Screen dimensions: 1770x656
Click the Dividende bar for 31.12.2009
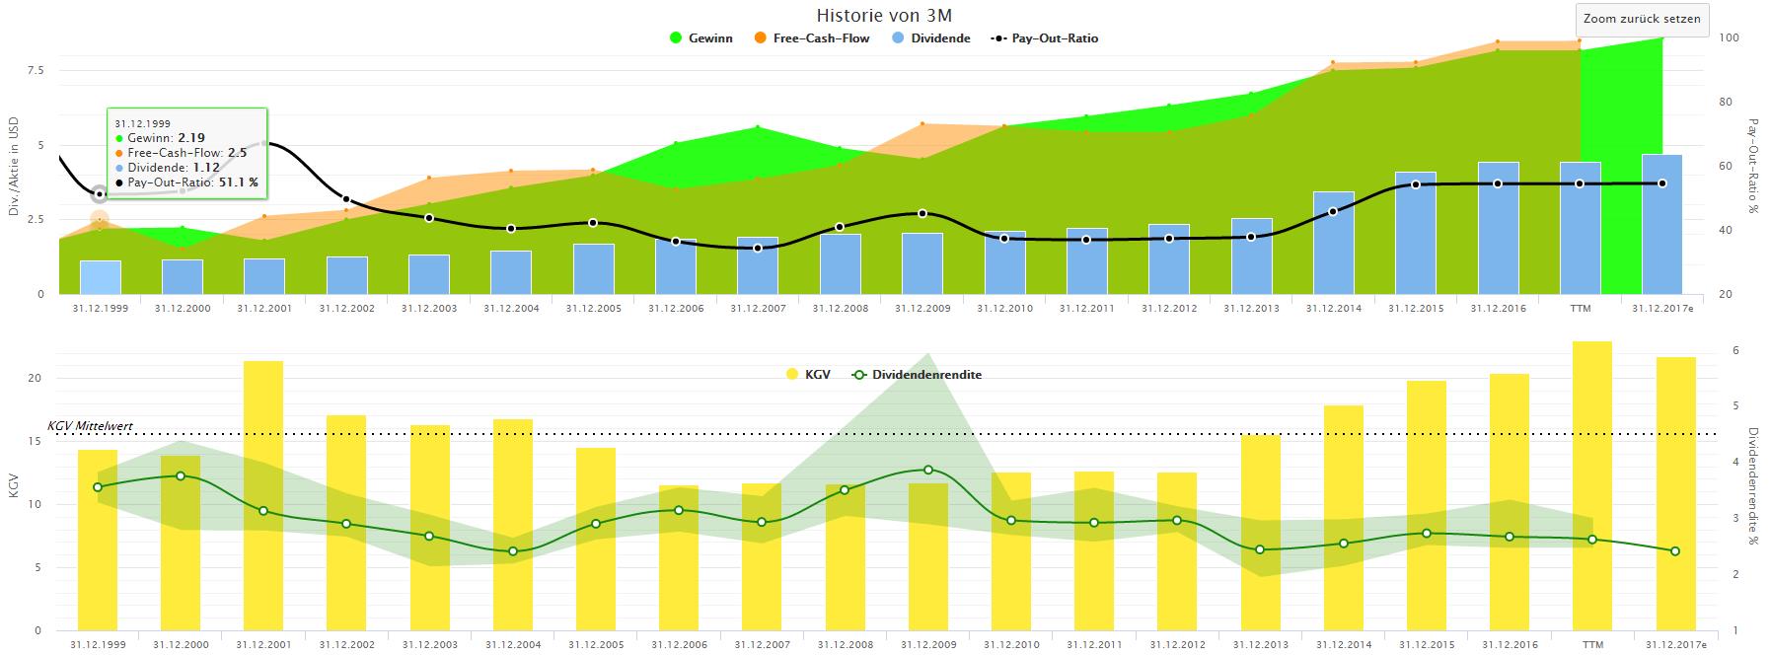(922, 263)
